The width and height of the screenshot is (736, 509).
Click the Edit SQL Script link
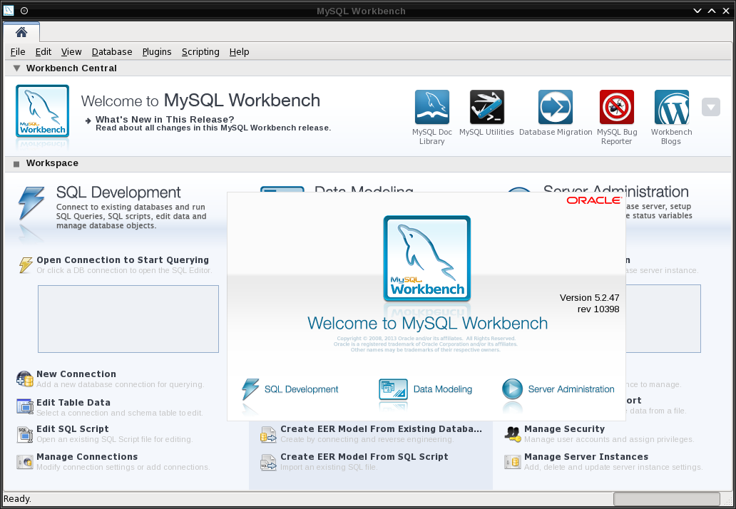click(72, 428)
